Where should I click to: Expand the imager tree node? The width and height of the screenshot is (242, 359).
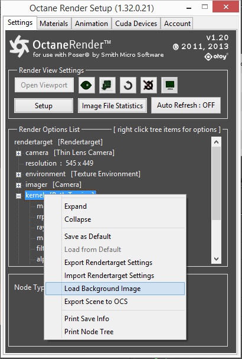click(x=18, y=185)
